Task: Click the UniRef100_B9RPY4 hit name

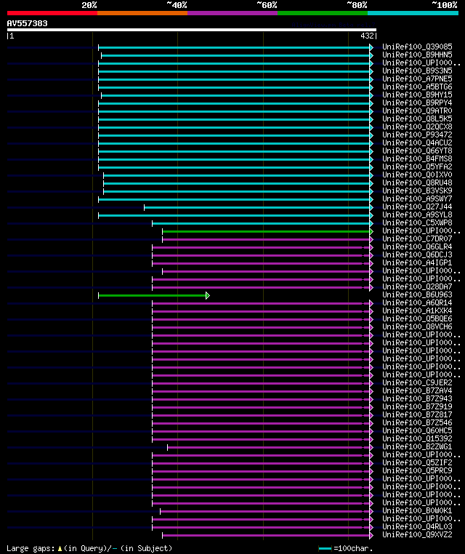Action: 417,103
